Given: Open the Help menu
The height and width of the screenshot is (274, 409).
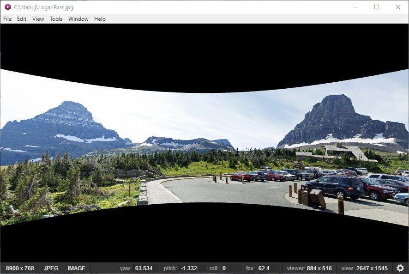Looking at the screenshot, I should (100, 19).
